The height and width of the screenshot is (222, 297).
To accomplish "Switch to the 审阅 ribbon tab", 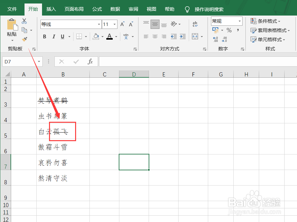I will 133,9.
